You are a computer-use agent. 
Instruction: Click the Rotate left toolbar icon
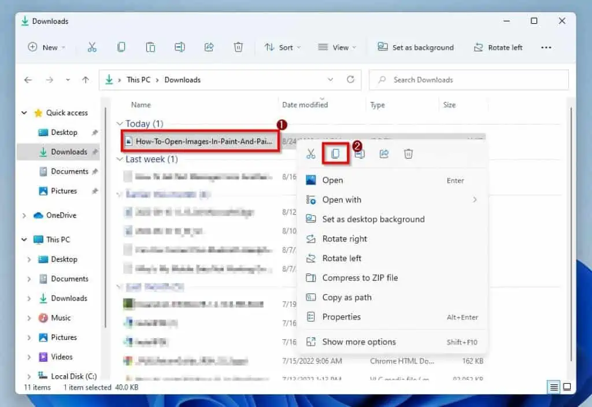pos(498,47)
